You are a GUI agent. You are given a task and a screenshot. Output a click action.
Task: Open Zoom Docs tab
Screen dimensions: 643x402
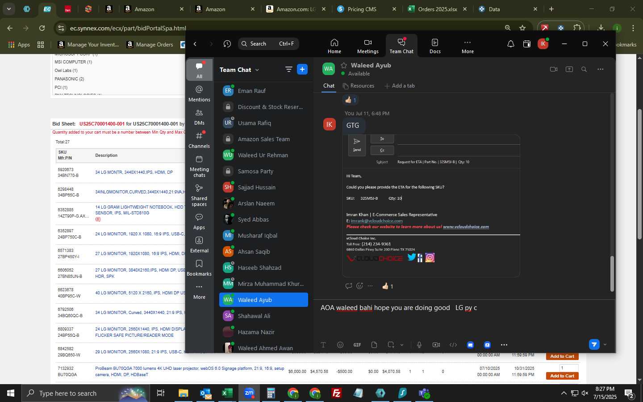(435, 46)
